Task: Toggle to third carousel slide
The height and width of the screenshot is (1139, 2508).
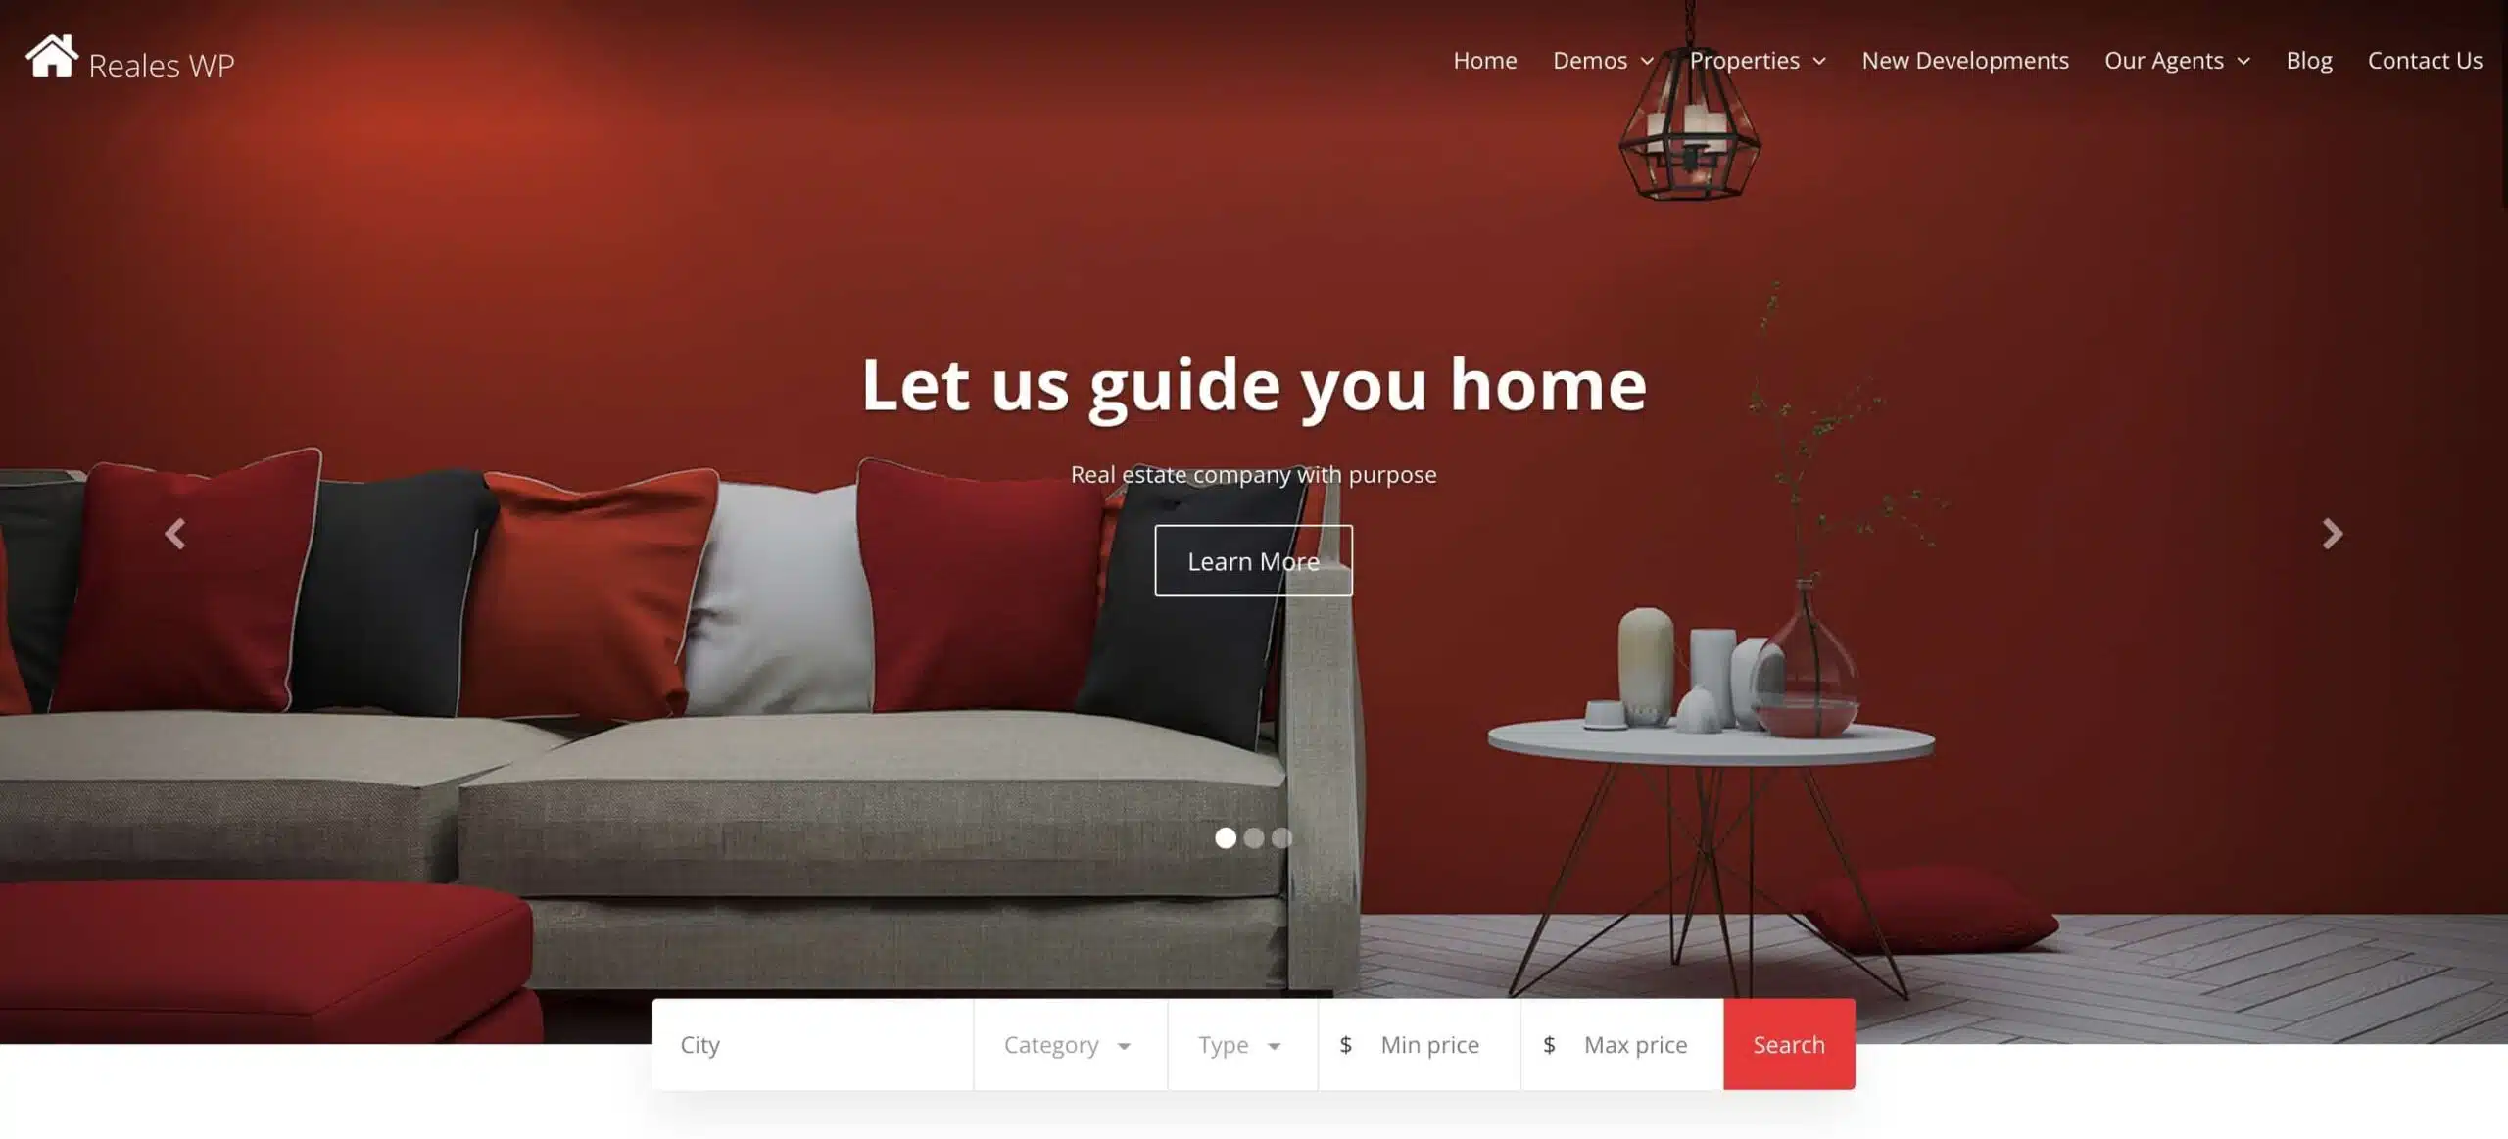Action: (1281, 836)
